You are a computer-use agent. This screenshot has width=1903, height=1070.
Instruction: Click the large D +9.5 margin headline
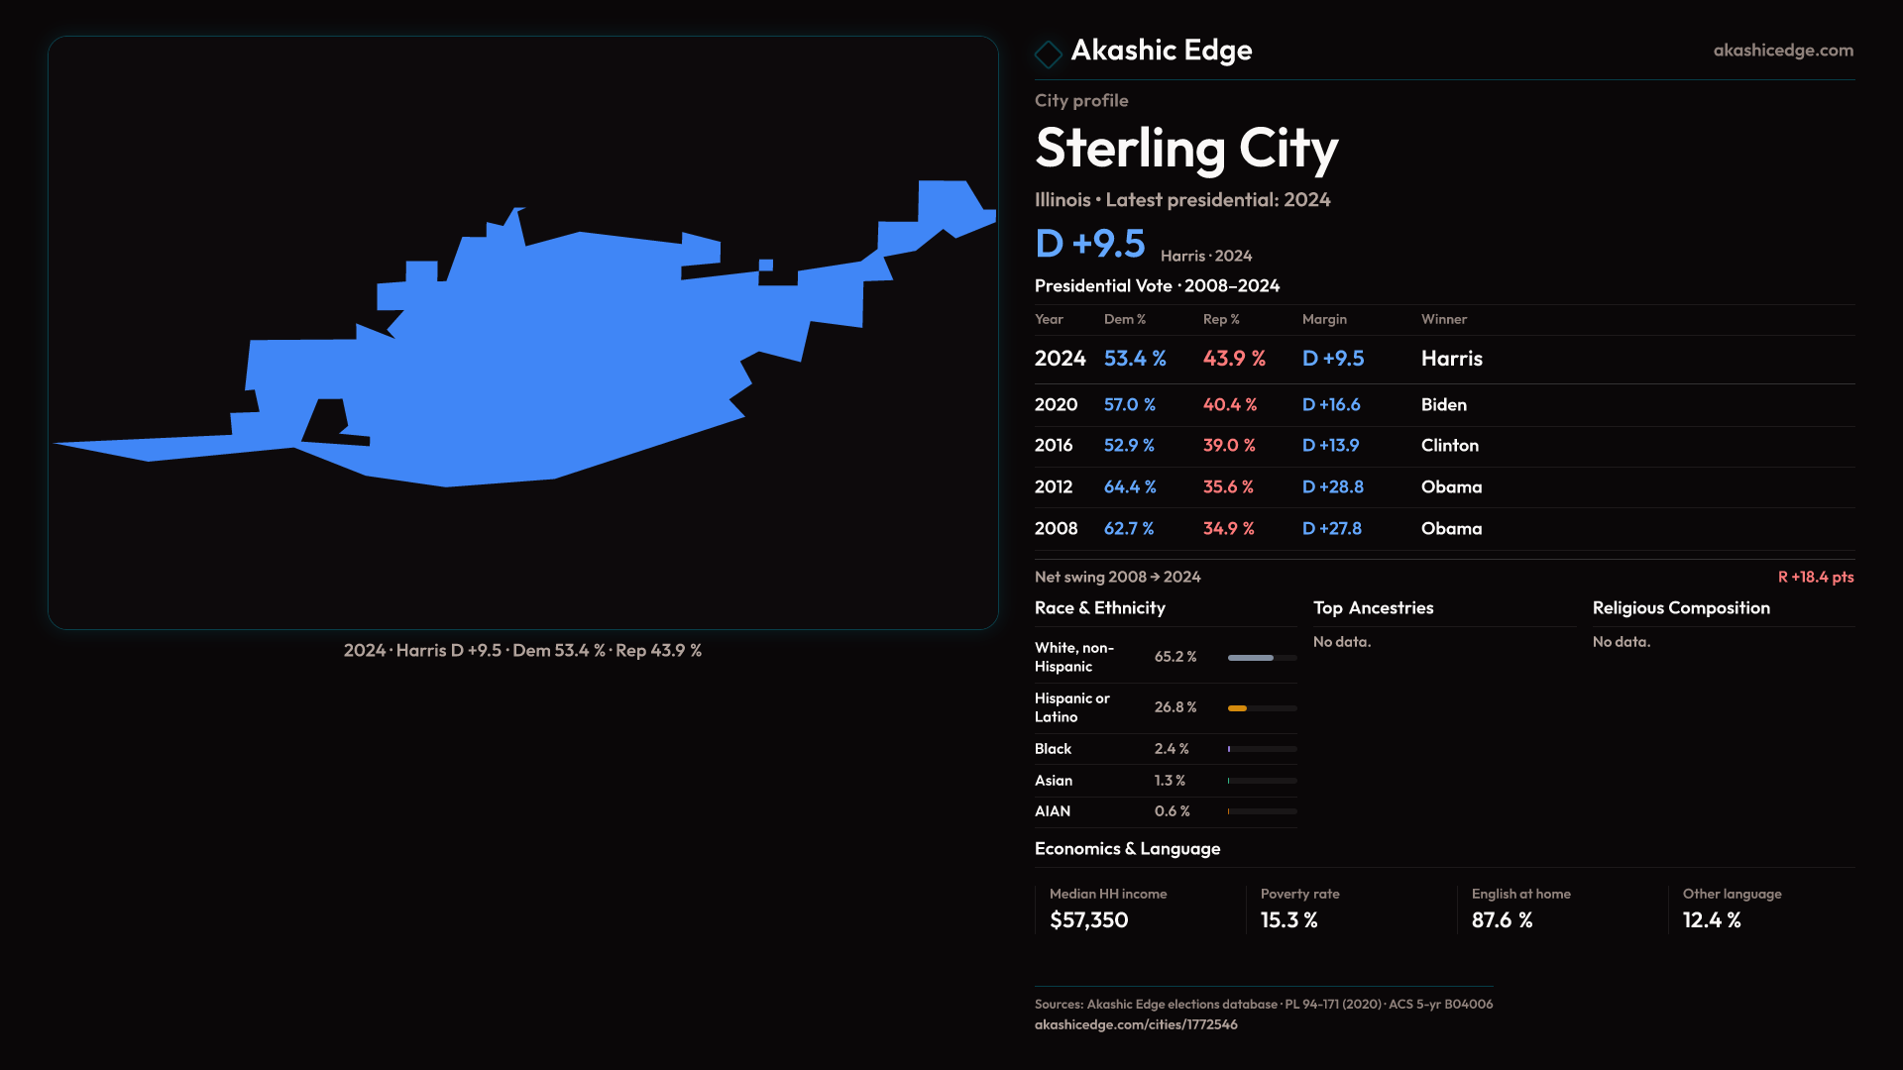coord(1089,244)
